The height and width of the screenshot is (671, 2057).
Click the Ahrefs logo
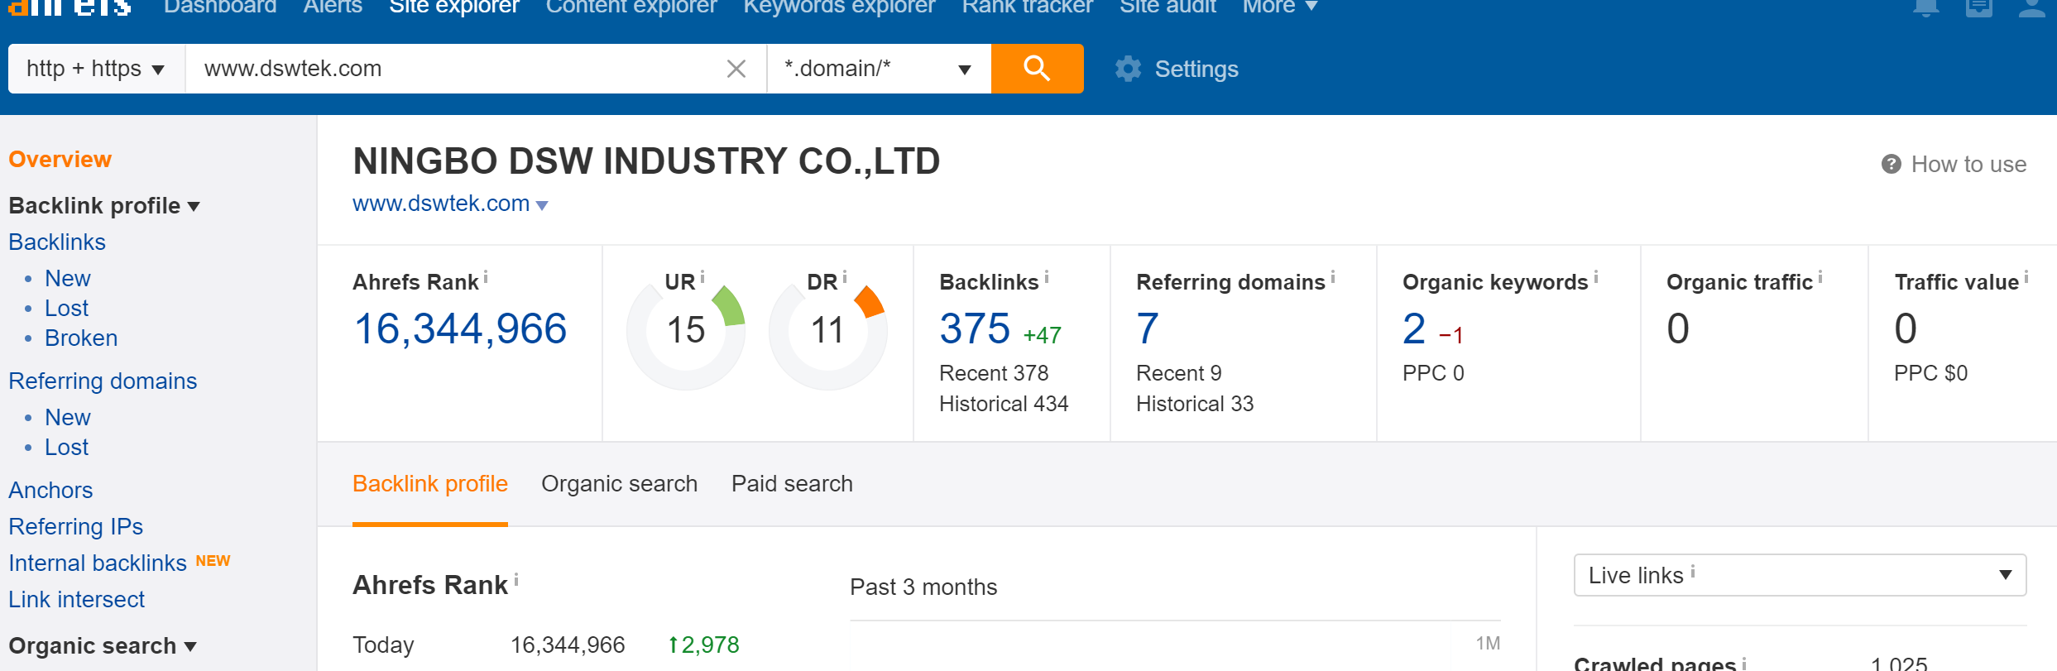point(70,7)
